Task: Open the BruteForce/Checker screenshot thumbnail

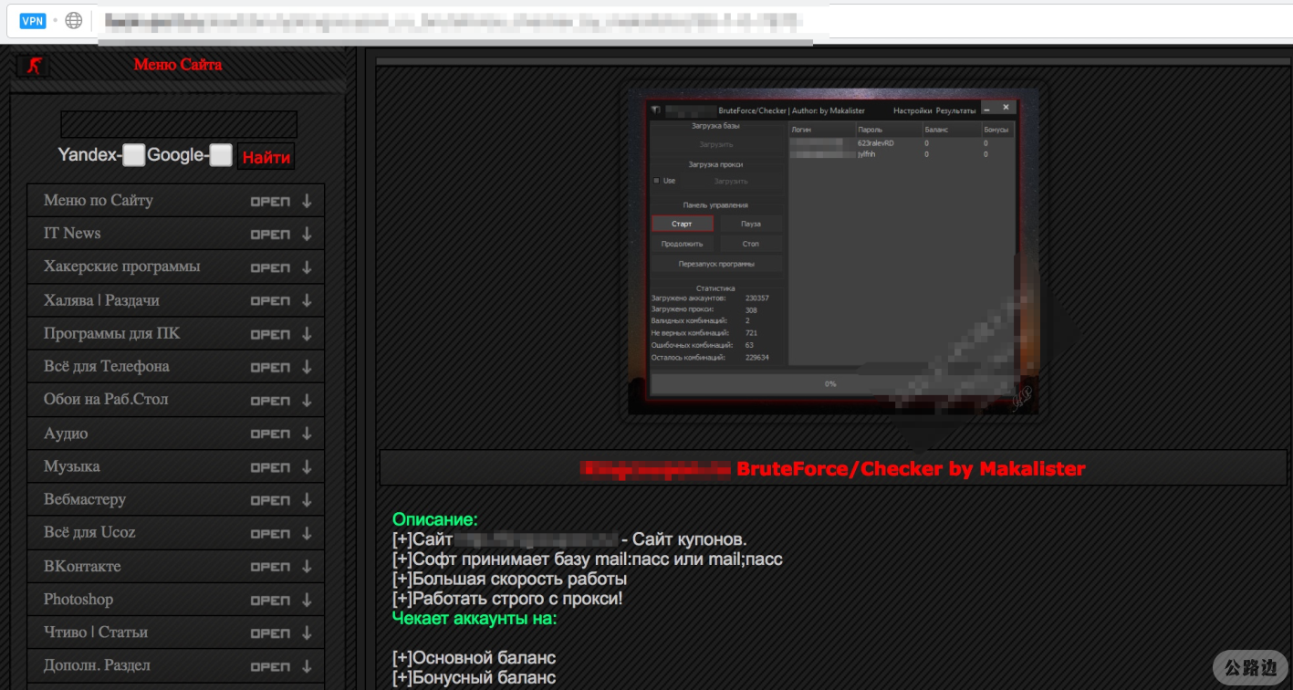Action: coord(832,251)
